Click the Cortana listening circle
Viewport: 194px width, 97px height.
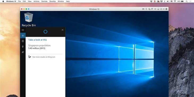[45, 32]
